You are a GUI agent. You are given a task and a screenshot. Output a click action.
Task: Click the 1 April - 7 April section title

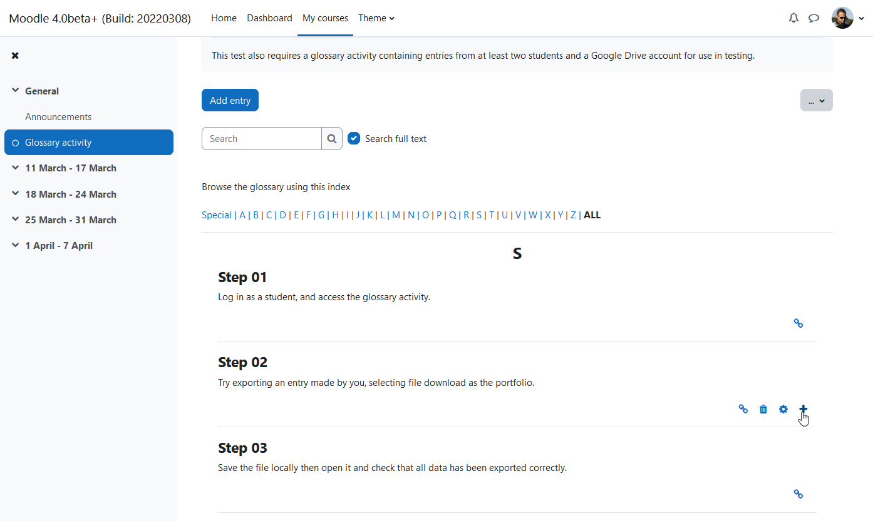point(59,246)
